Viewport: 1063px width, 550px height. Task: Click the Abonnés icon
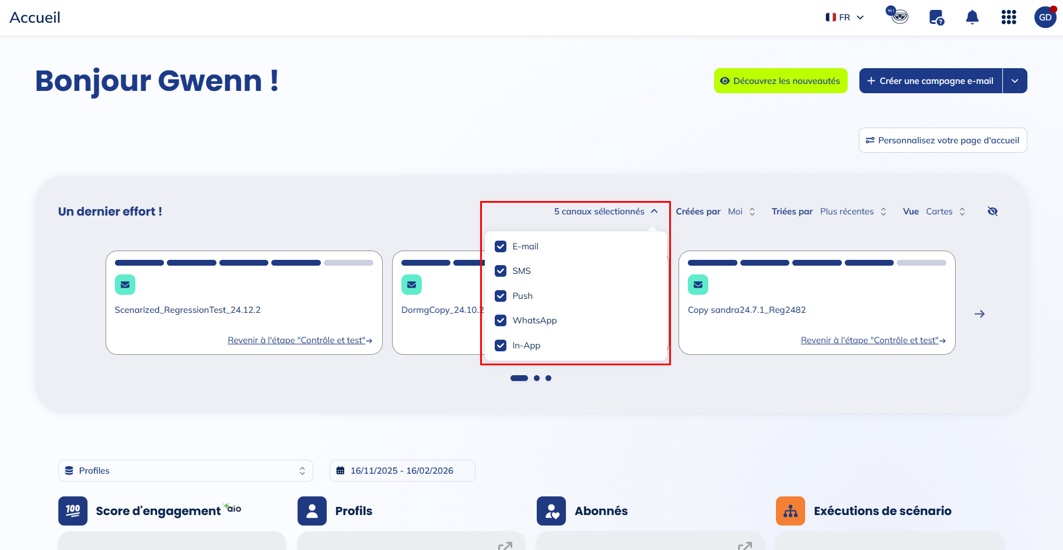[x=551, y=511]
